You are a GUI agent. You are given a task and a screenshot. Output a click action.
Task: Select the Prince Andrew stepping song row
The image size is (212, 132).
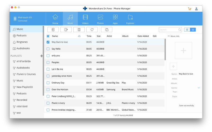point(104,110)
